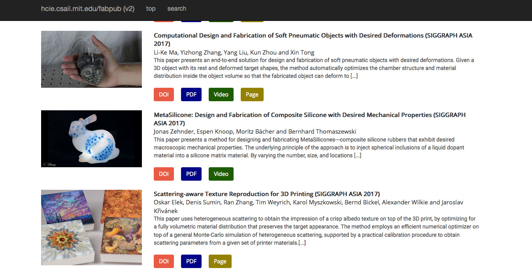
Task: Download PDF of Soft Pneumatic Objects paper
Action: point(191,94)
